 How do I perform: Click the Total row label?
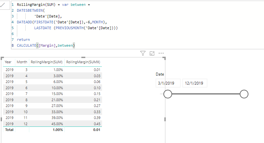(x=9, y=130)
